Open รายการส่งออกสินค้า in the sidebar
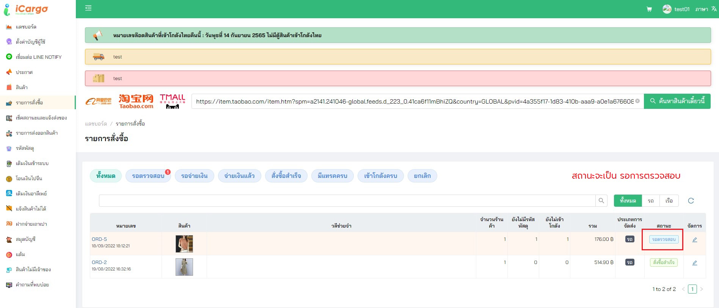This screenshot has width=719, height=308. tap(36, 133)
